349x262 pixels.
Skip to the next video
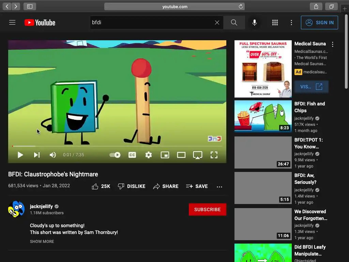(37, 155)
